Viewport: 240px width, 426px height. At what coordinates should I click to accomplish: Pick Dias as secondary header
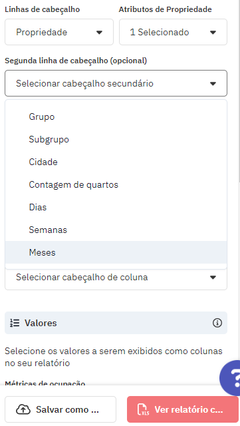click(116, 207)
